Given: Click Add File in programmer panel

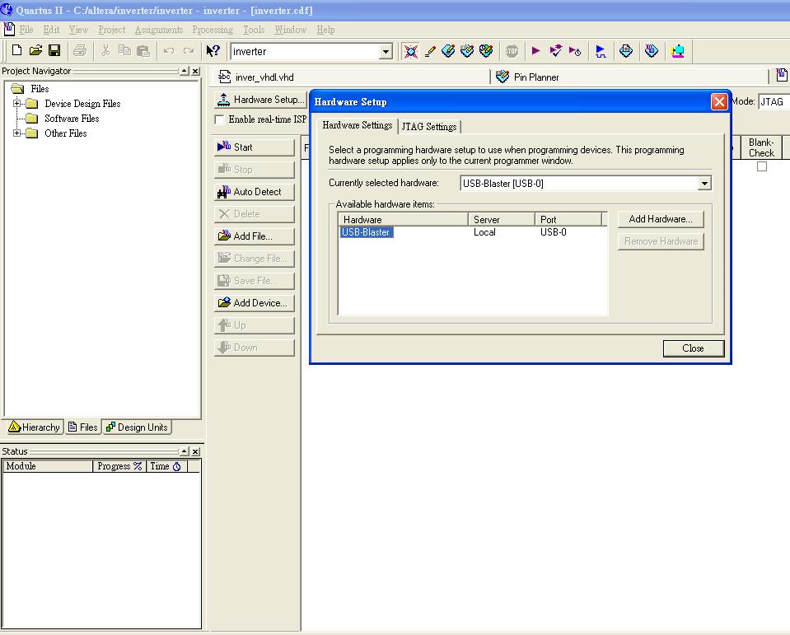Looking at the screenshot, I should pos(254,236).
